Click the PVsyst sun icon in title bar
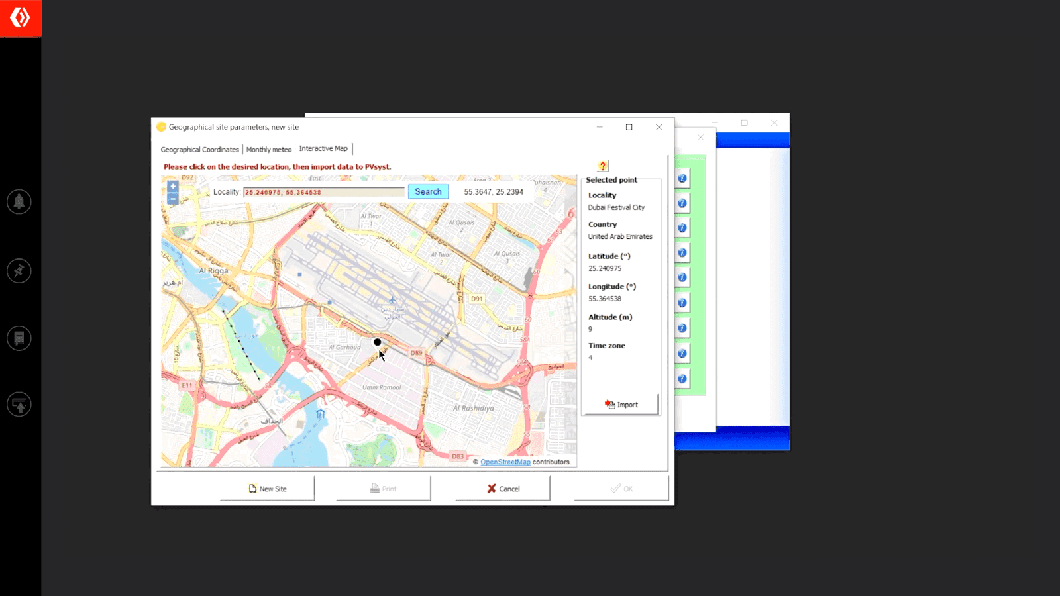The image size is (1060, 596). pos(161,127)
